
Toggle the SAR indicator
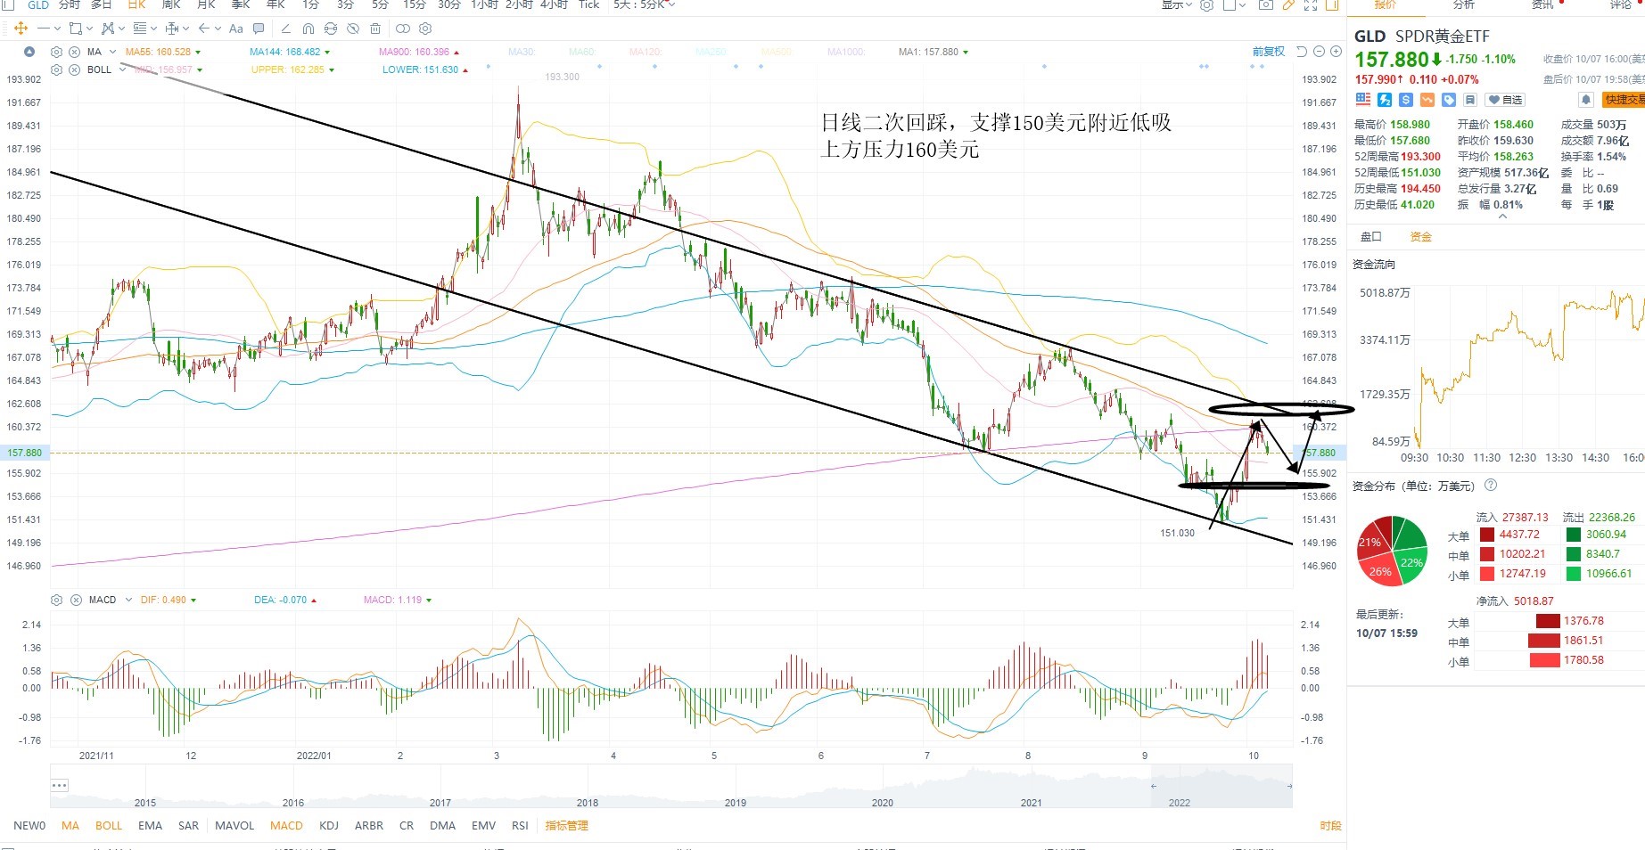(x=188, y=826)
